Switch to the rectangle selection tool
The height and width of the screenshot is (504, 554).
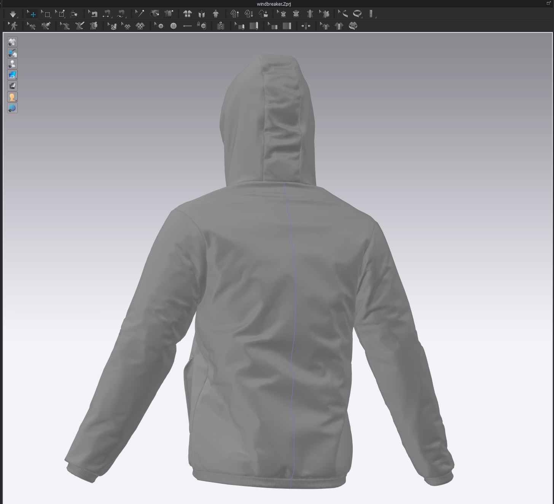[46, 14]
